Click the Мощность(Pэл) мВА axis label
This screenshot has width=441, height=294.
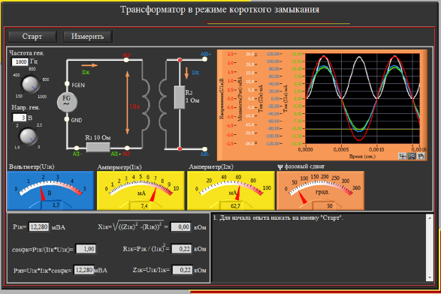[240, 98]
